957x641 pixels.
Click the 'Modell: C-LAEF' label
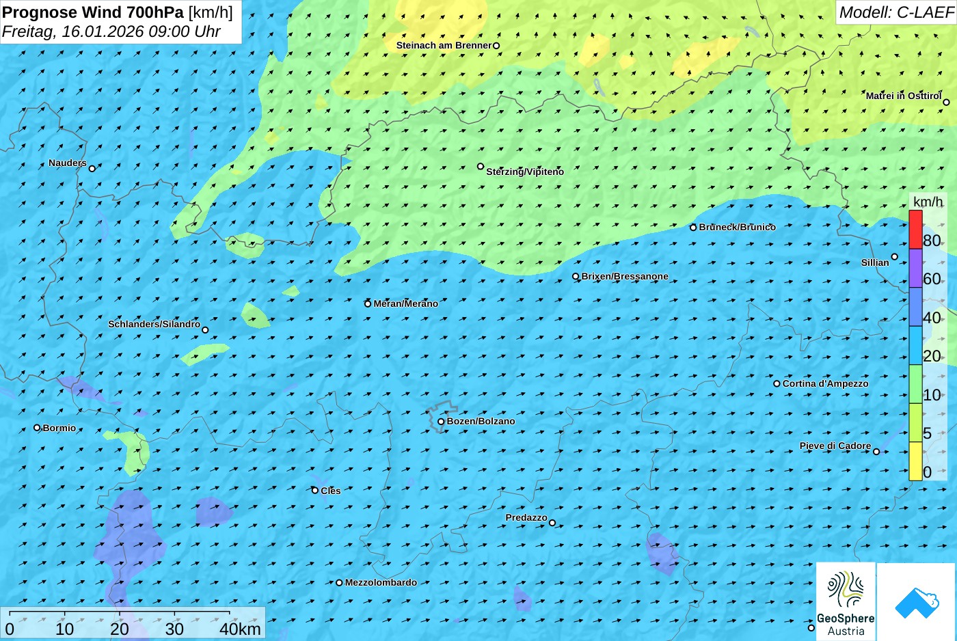pos(896,12)
